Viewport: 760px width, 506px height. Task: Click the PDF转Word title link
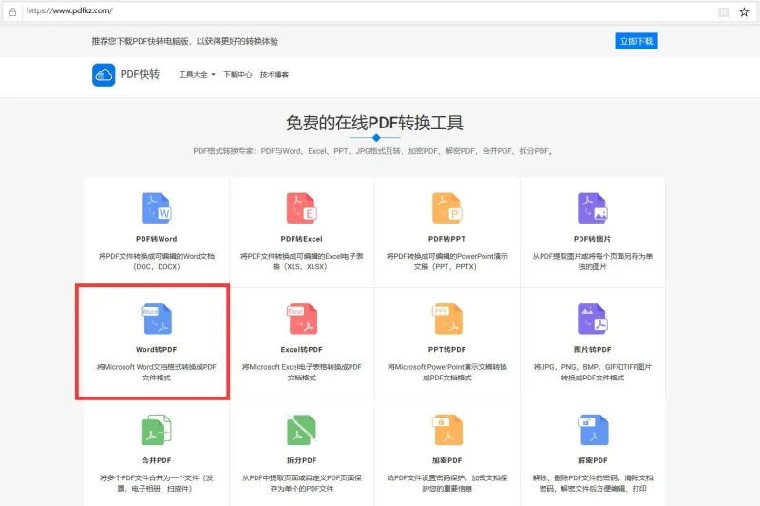[157, 239]
